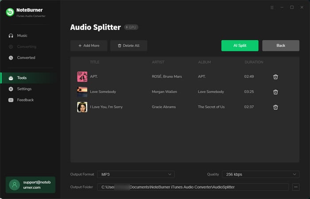Expand the Output Format MP3 dropdown
Image resolution: width=310 pixels, height=199 pixels.
point(136,174)
